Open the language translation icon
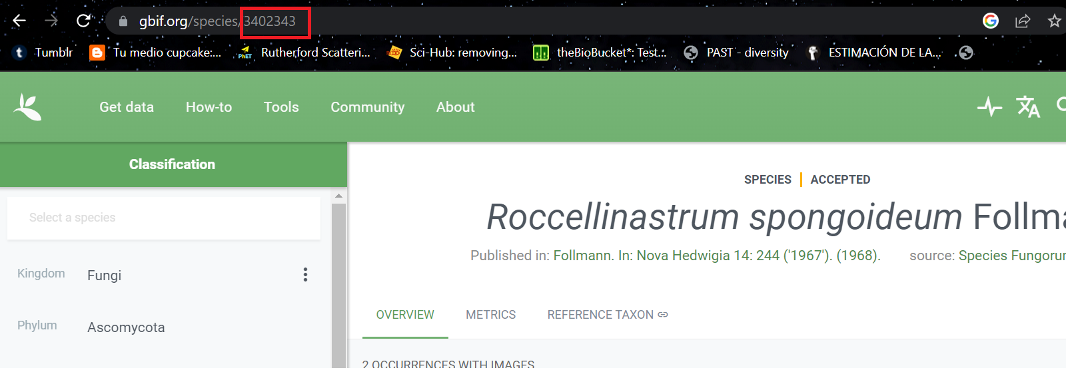 (1027, 106)
